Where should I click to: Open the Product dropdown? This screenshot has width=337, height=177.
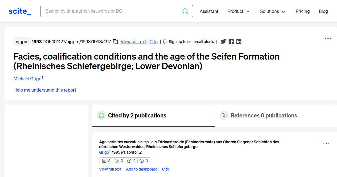(x=238, y=11)
